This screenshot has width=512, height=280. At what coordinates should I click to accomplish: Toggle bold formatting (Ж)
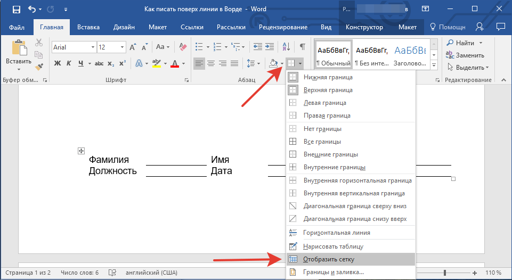(x=58, y=64)
